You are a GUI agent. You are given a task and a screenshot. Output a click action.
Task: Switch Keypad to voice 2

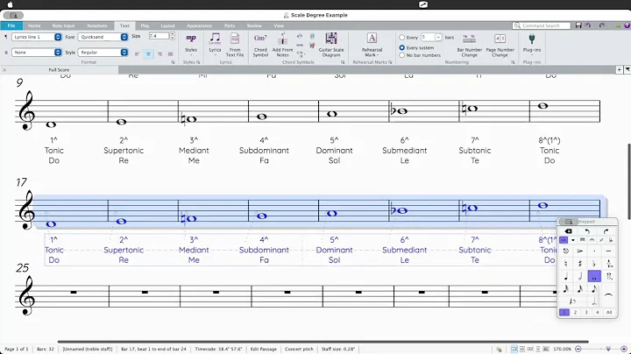(x=576, y=312)
